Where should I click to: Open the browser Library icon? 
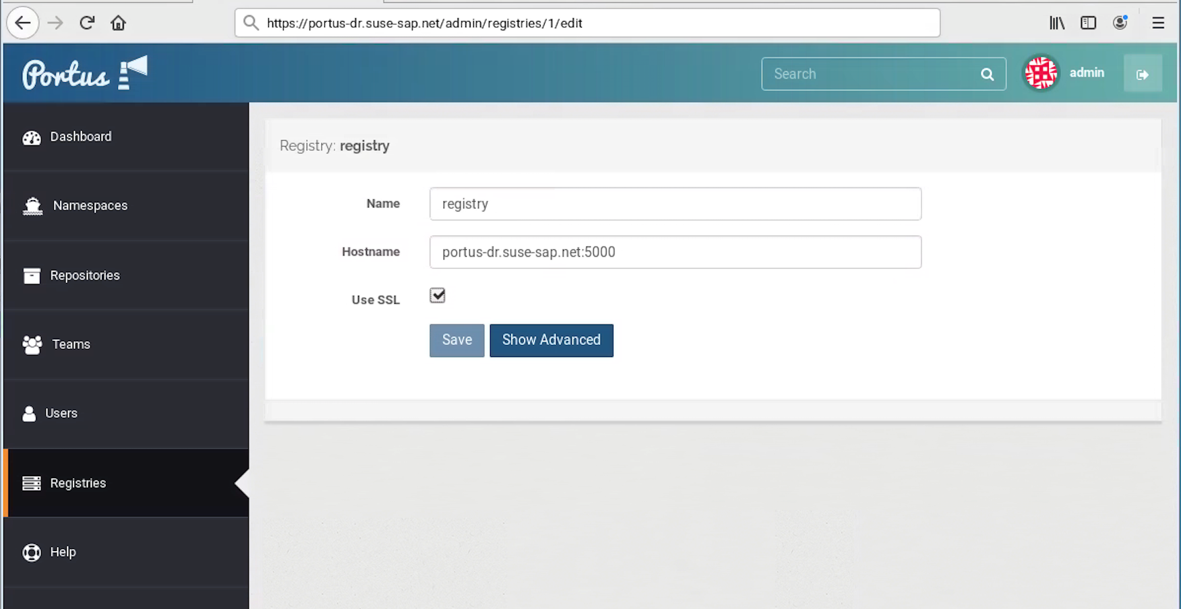1056,22
